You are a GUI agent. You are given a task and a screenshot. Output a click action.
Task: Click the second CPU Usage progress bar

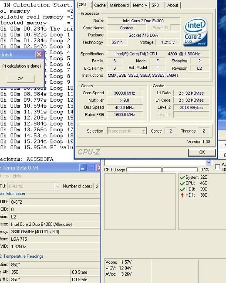[180, 170]
